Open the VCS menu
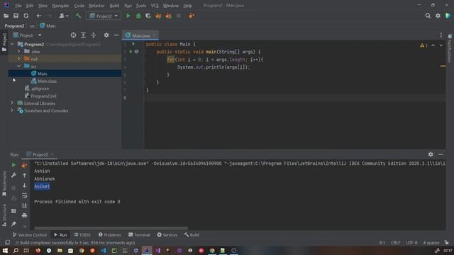Screen dimensions: 454x255 155,6
